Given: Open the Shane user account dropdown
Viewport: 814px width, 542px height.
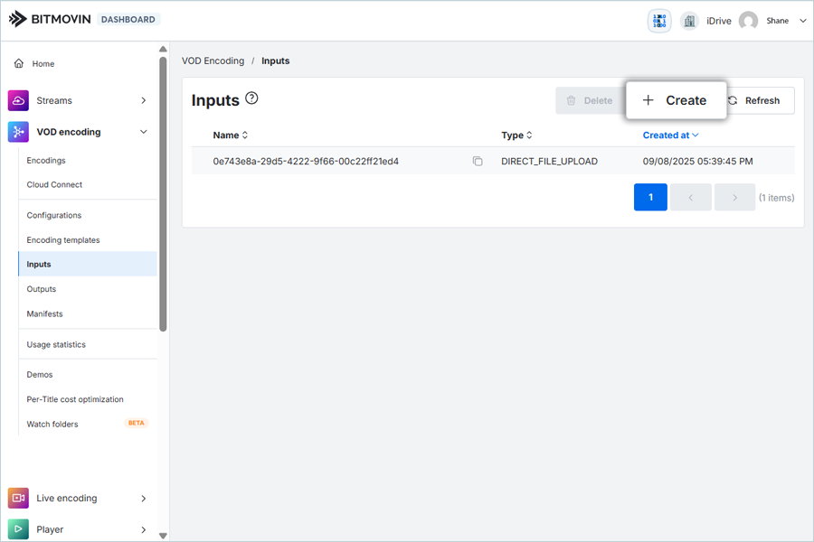Looking at the screenshot, I should [x=802, y=21].
